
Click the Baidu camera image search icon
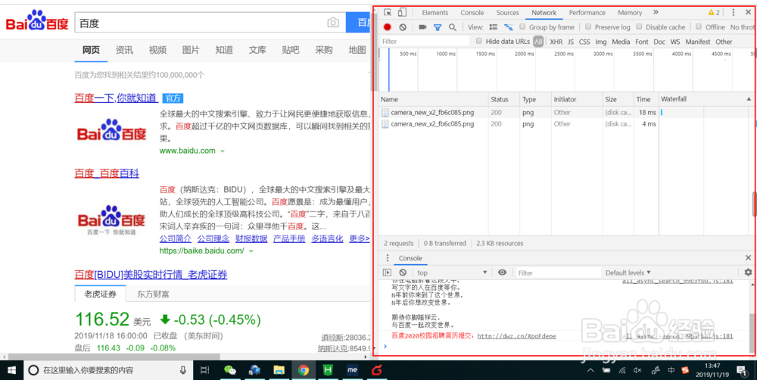(x=332, y=23)
